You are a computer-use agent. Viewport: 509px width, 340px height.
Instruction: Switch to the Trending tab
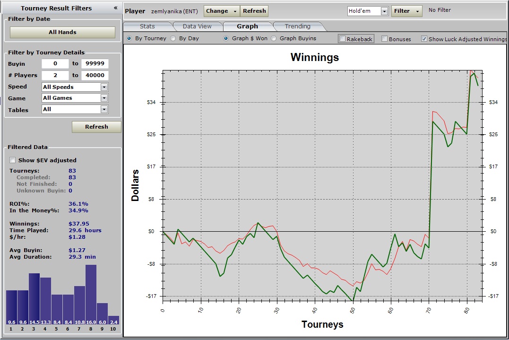tap(297, 26)
